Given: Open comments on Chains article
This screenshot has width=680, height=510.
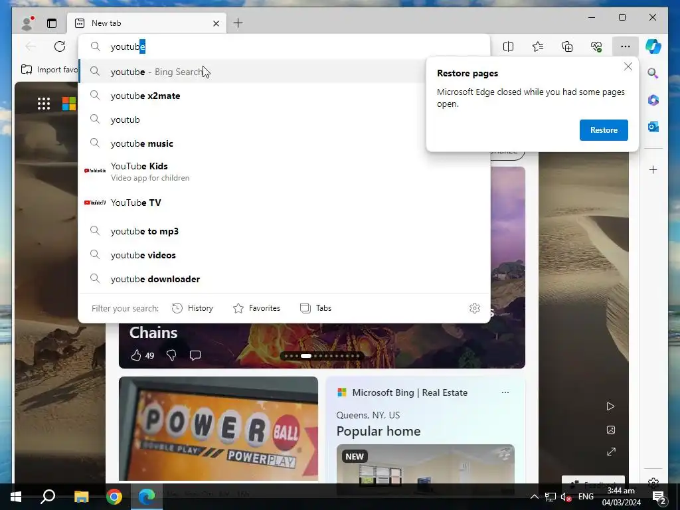Looking at the screenshot, I should [x=195, y=356].
